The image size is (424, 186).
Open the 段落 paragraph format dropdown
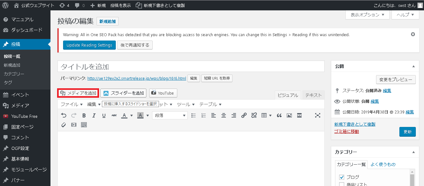click(170, 115)
